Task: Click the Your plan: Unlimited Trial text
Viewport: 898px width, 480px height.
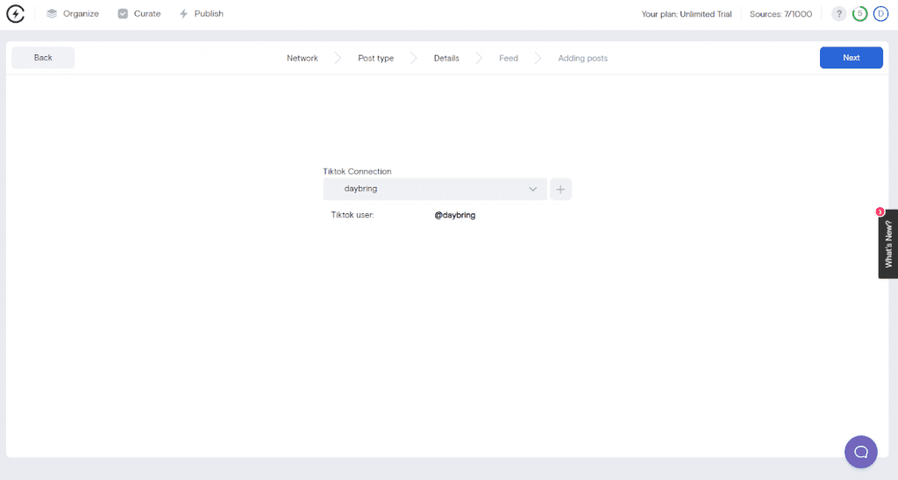Action: point(686,14)
